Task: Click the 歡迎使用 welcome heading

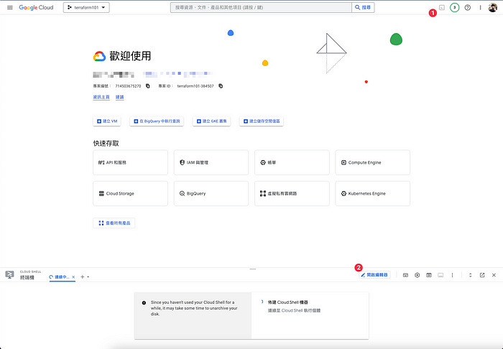Action: 130,56
